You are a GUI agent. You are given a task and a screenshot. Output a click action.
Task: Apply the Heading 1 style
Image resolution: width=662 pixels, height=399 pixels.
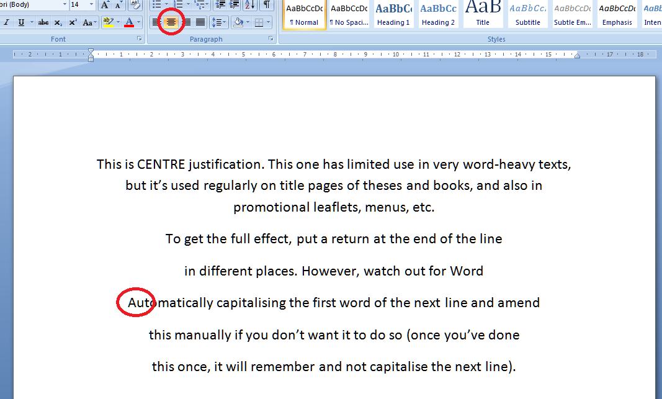click(393, 14)
